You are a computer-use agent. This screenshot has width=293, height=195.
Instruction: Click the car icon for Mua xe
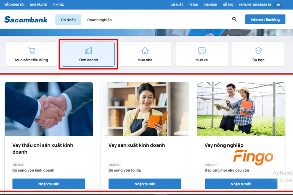coord(202,50)
